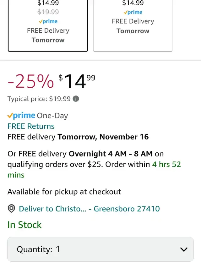Tap the Prime One-Day badge
The width and height of the screenshot is (201, 268).
(x=38, y=116)
